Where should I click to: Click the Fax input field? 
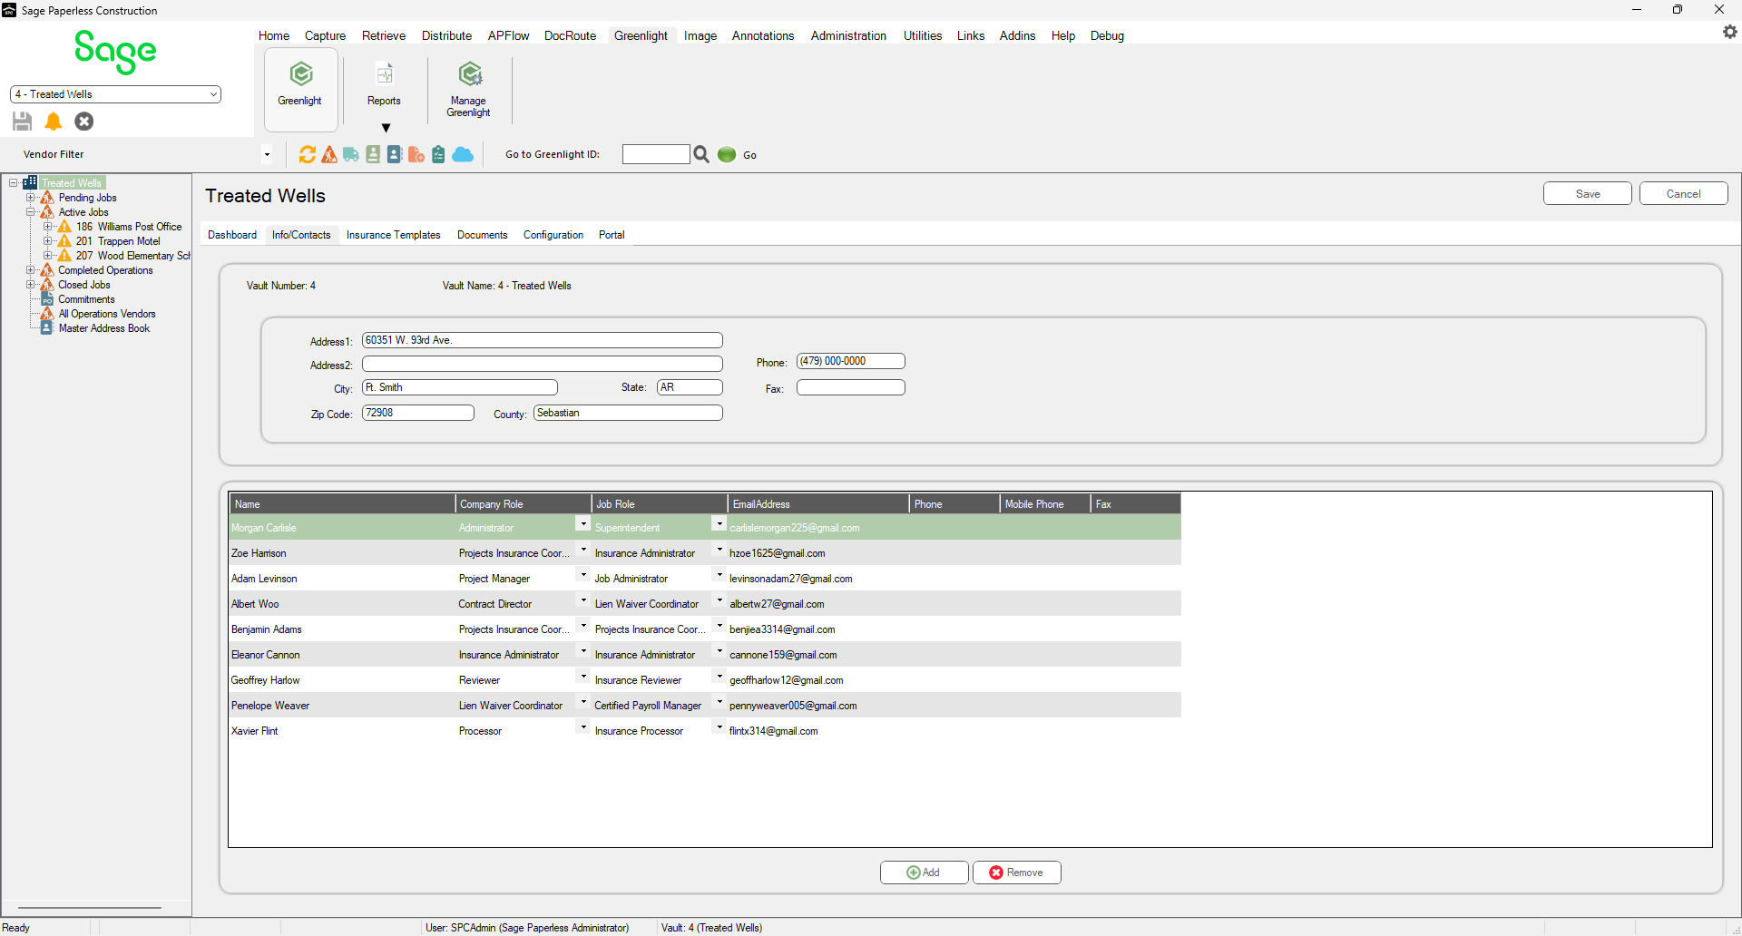(850, 387)
